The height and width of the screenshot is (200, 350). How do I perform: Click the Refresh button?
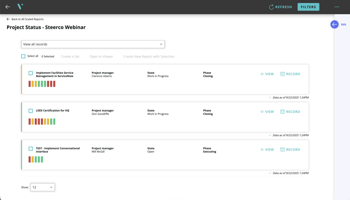click(x=280, y=7)
